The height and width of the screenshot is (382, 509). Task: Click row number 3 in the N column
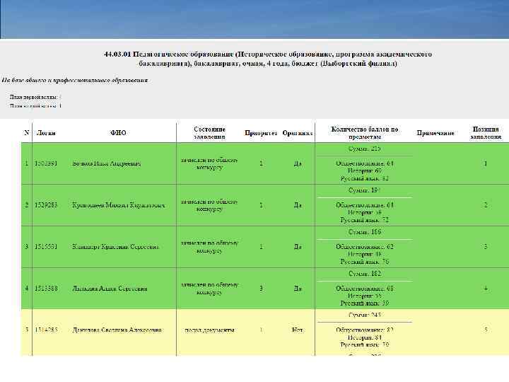click(x=27, y=247)
